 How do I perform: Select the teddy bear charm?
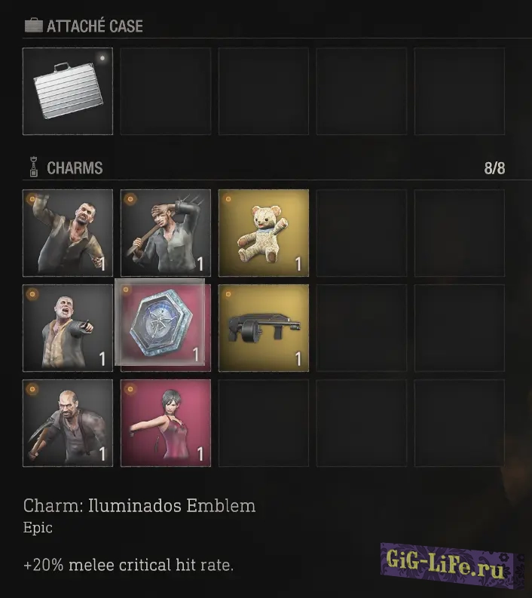pos(264,233)
